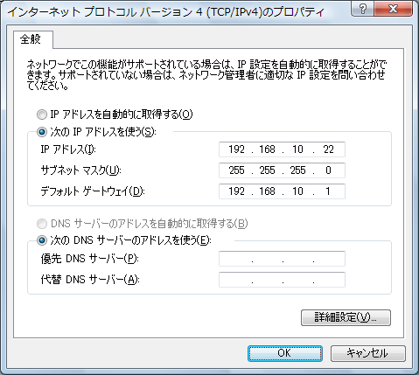Open 詳細設定 advanced settings
This screenshot has height=375, width=419.
[x=346, y=317]
